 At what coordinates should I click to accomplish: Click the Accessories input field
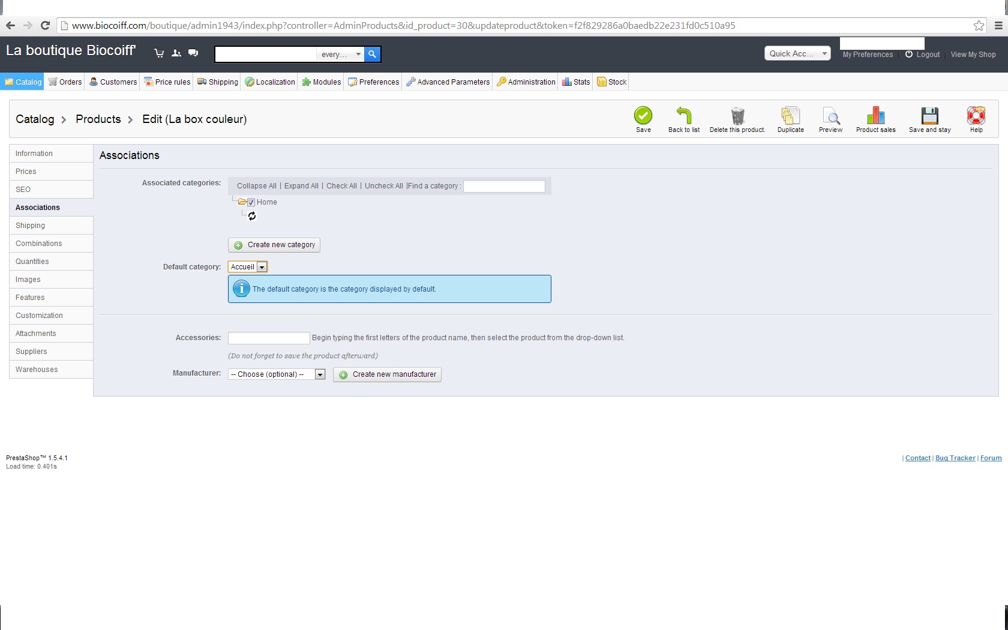pos(269,338)
